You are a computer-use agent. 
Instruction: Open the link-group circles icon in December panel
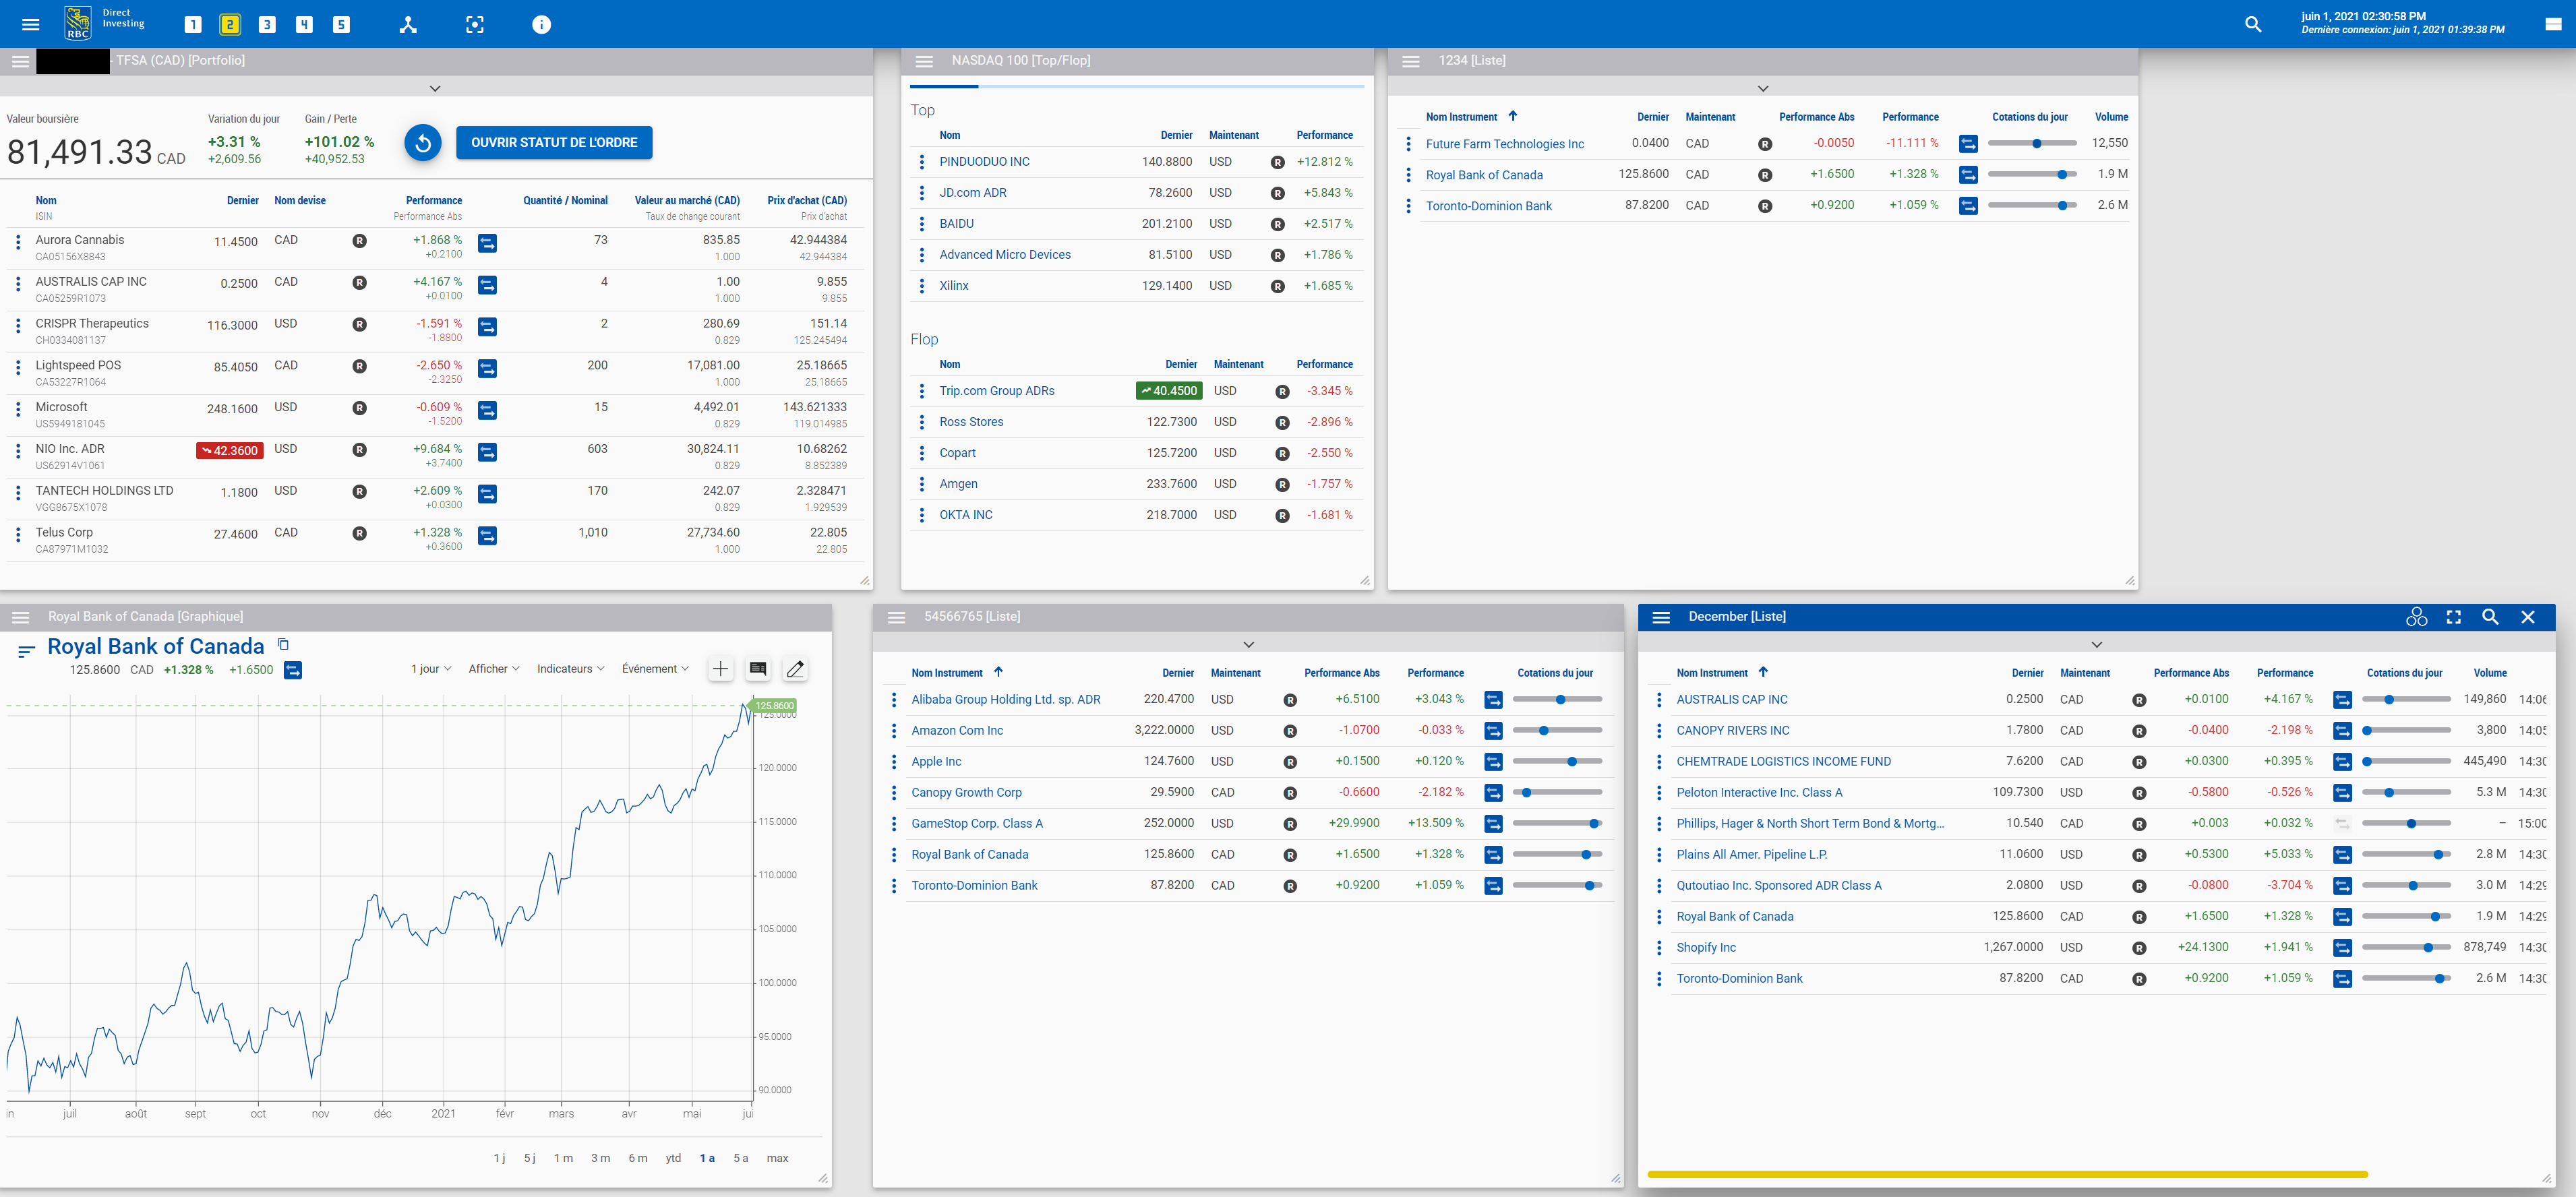click(2416, 617)
